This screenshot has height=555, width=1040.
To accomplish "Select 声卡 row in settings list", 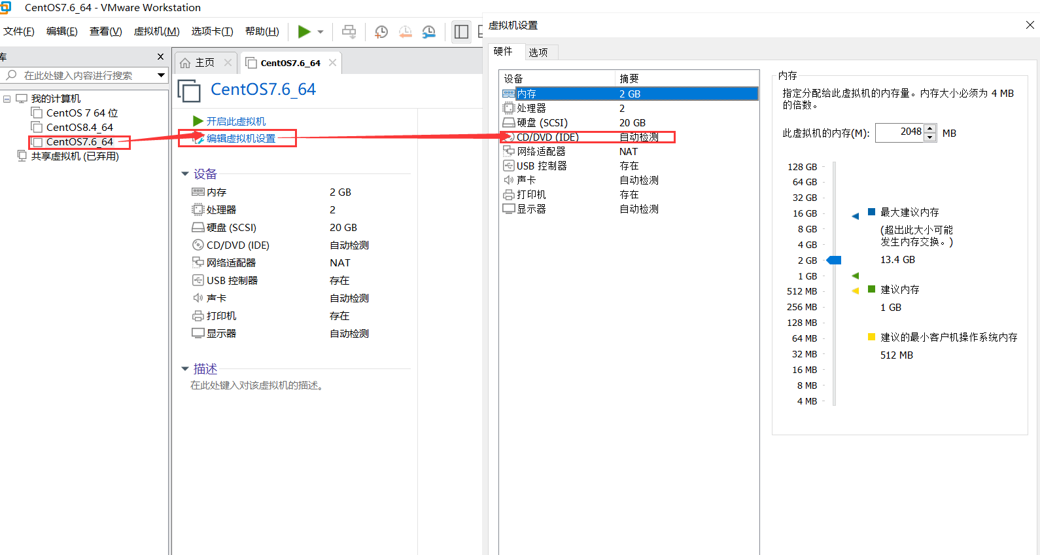I will [x=630, y=181].
